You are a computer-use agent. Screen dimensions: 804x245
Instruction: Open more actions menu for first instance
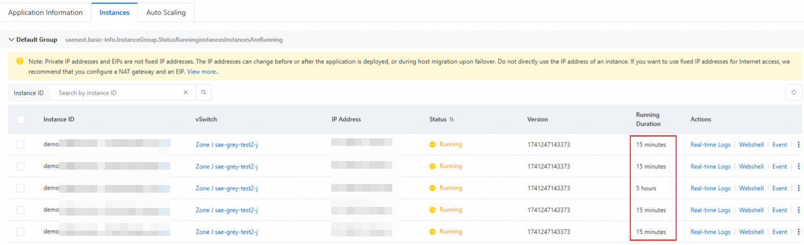pyautogui.click(x=798, y=145)
